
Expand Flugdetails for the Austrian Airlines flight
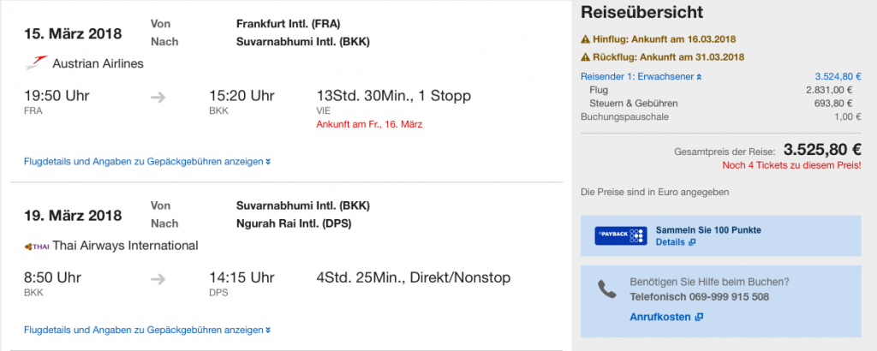pyautogui.click(x=147, y=161)
